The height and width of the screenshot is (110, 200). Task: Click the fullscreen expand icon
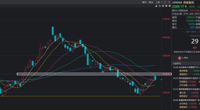coord(165,2)
